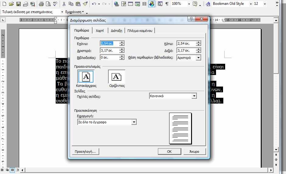Image resolution: width=286 pixels, height=174 pixels.
Task: Click the Προεπιλογή... button
Action: [85, 152]
